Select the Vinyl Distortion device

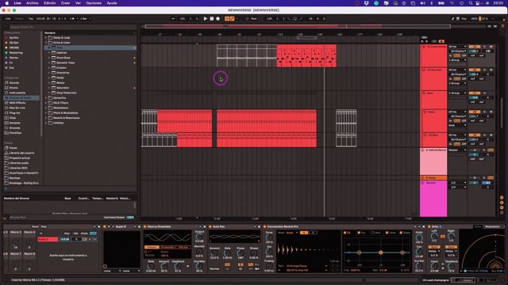coord(66,93)
